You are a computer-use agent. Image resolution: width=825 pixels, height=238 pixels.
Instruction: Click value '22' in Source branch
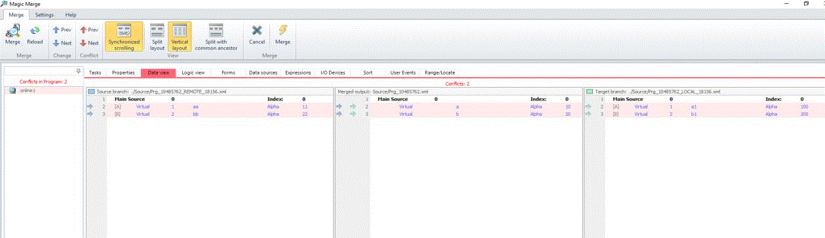(305, 114)
